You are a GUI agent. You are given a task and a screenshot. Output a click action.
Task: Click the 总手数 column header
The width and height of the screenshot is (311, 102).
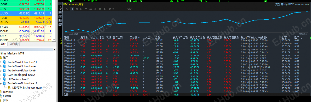[x=84, y=37]
